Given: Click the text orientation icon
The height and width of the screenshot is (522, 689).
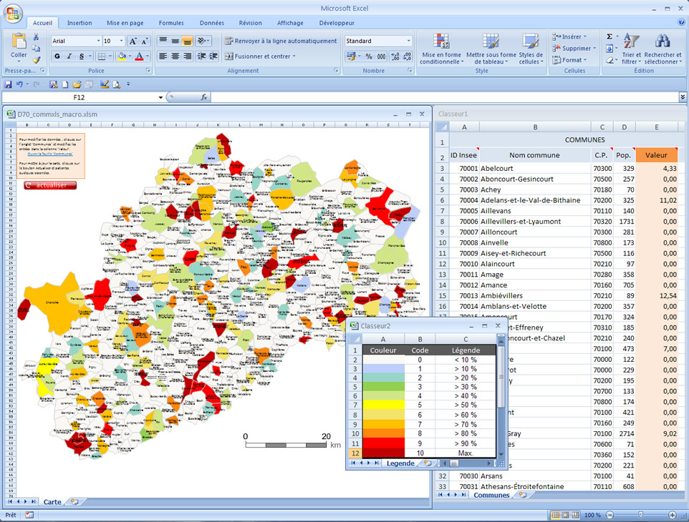Looking at the screenshot, I should [x=201, y=41].
